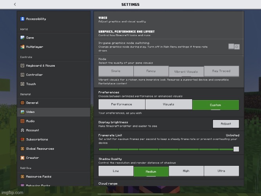Open the Multiplayer settings section

(54, 47)
